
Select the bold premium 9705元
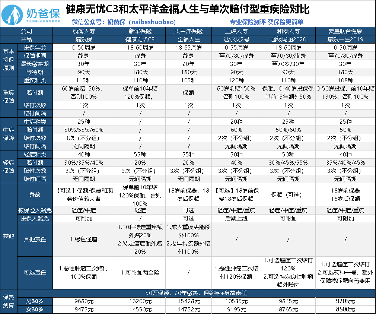click(345, 301)
